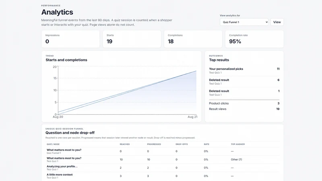Click the QUIZ / NODE column header
Image resolution: width=322 pixels, height=181 pixels.
[53, 144]
